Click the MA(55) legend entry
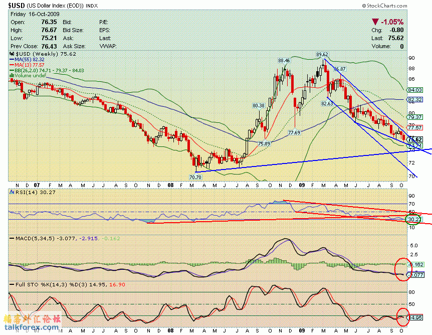432x335 pixels. pyautogui.click(x=27, y=59)
